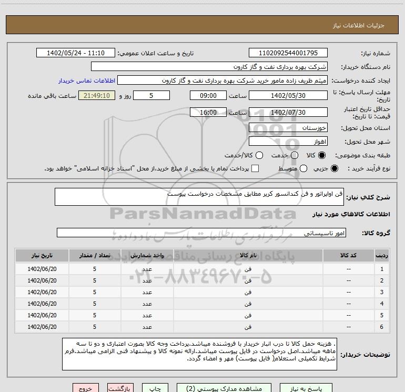The image size is (405, 392).
Task: Click the remaining time countdown 21:49:10
Action: click(x=97, y=95)
